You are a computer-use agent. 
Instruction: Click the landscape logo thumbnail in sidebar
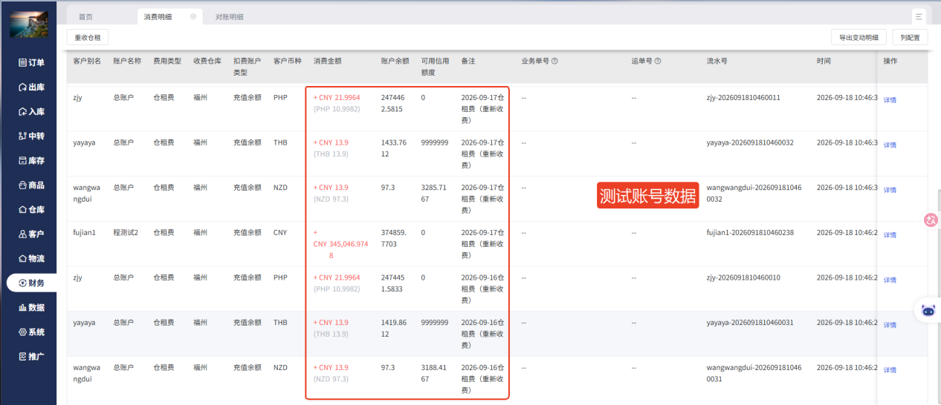point(29,24)
